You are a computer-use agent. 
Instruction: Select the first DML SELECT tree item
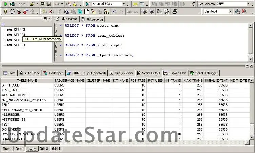pos(16,30)
